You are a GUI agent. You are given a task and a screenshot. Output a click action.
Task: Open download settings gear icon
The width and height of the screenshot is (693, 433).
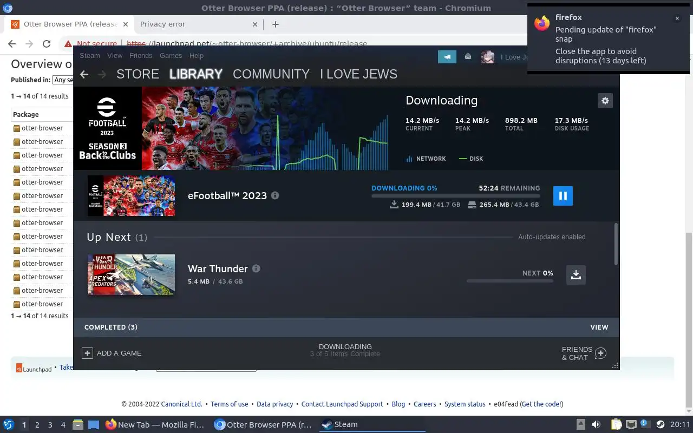pos(605,101)
